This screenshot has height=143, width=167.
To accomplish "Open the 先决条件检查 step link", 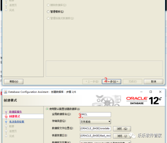I will (17, 122).
